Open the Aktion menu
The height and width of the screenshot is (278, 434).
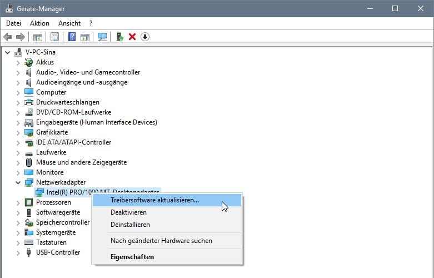pos(39,23)
